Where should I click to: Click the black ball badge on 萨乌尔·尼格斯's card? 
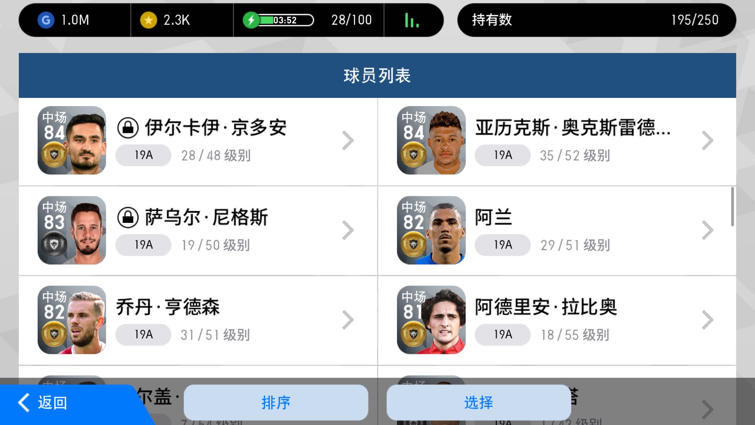click(54, 244)
